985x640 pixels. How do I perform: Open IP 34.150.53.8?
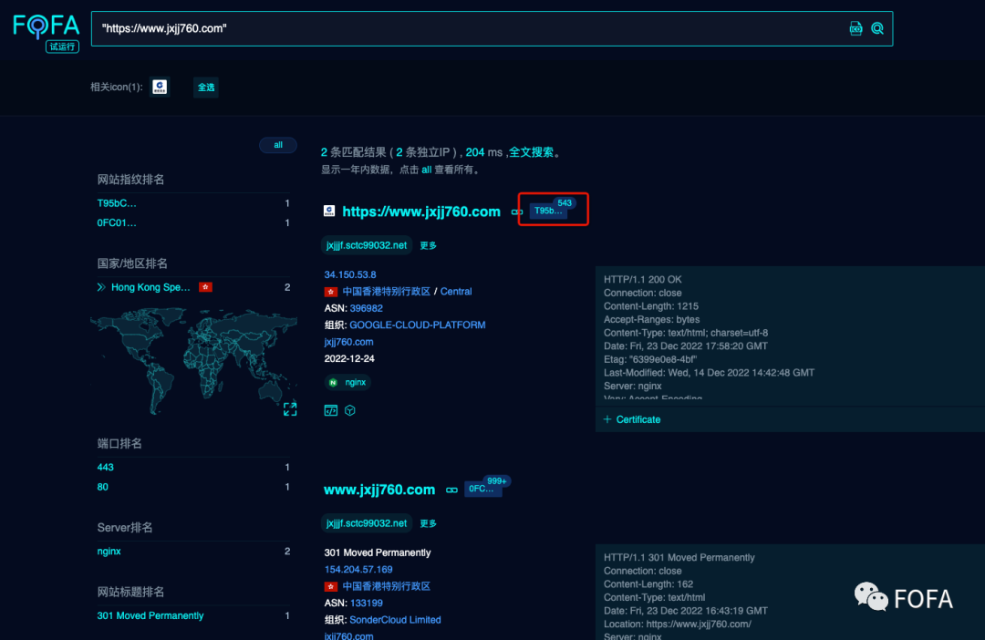click(350, 274)
